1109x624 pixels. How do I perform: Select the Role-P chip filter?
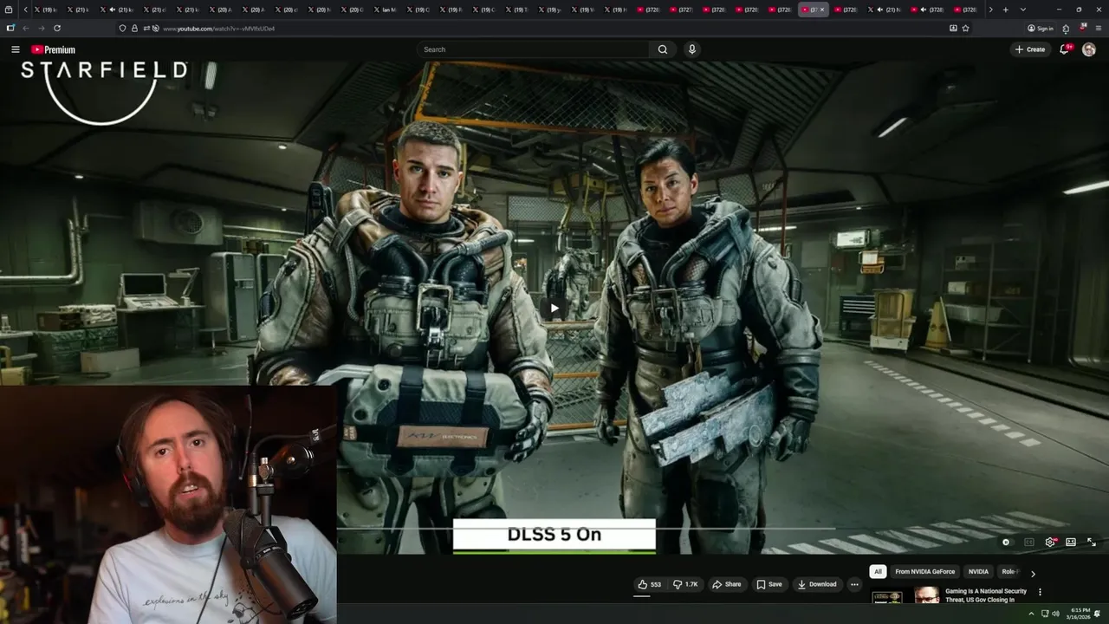click(1008, 572)
